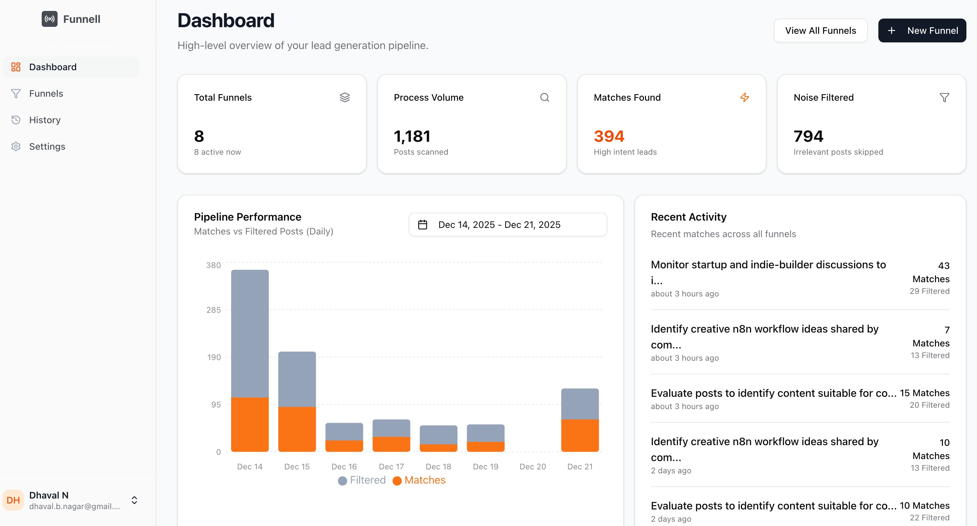Click the '8 active now' text

pos(218,152)
